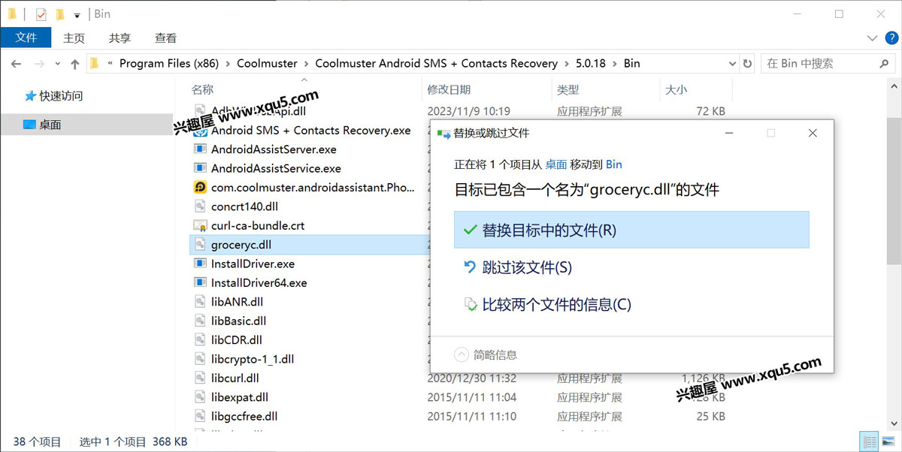Expand hidden breadcrumb path chevron

coord(111,64)
